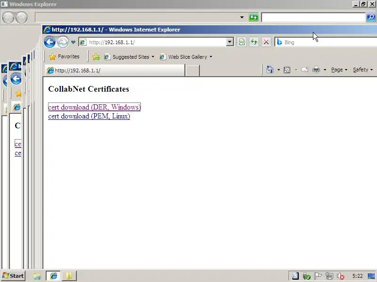Click the Show Desktop icon in tray

click(371, 276)
